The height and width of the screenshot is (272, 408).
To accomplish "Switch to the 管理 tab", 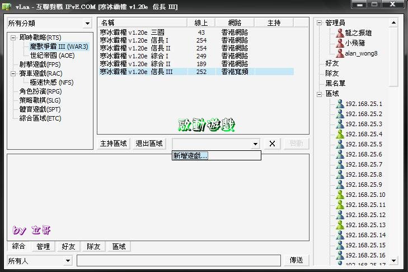I will [43, 246].
